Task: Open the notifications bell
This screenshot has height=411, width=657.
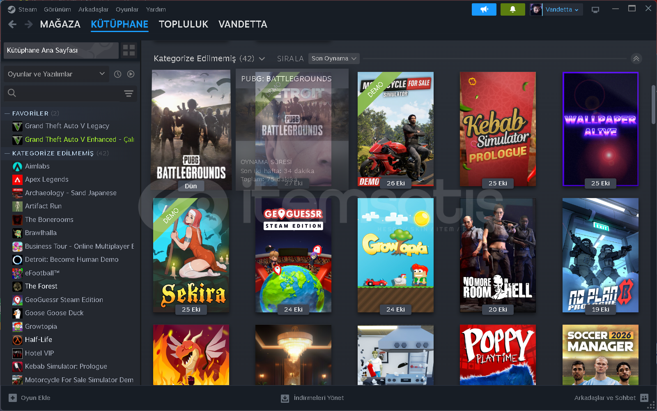Action: pyautogui.click(x=513, y=9)
